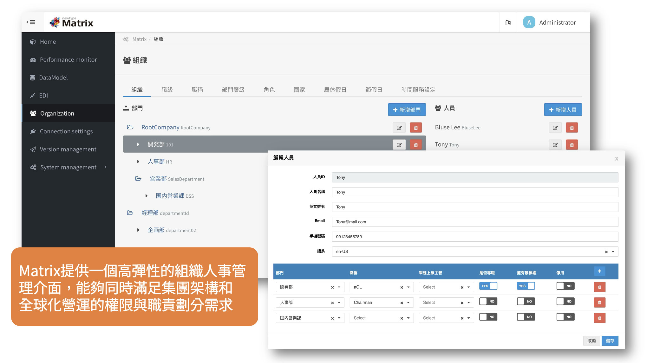Click the 新增人員 button

pyautogui.click(x=563, y=110)
